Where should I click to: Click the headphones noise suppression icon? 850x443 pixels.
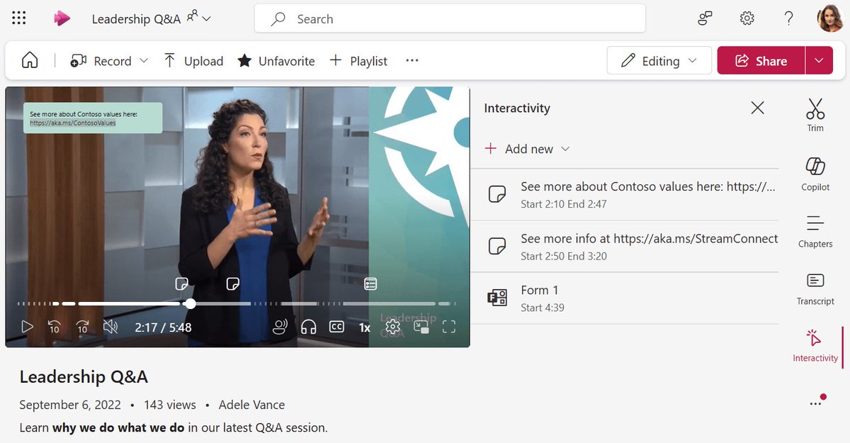coord(308,327)
